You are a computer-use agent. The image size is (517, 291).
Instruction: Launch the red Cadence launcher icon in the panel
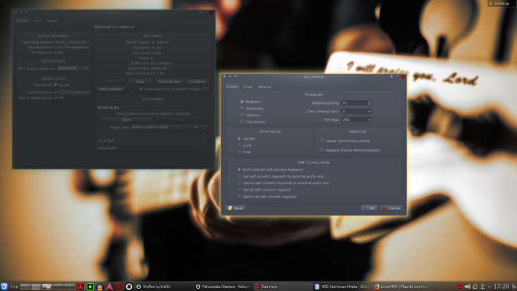(x=80, y=286)
